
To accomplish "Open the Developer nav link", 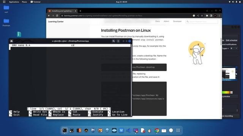I will (x=177, y=21).
